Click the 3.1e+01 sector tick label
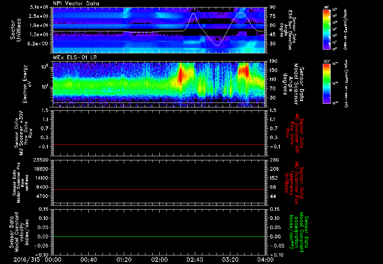 click(x=39, y=7)
